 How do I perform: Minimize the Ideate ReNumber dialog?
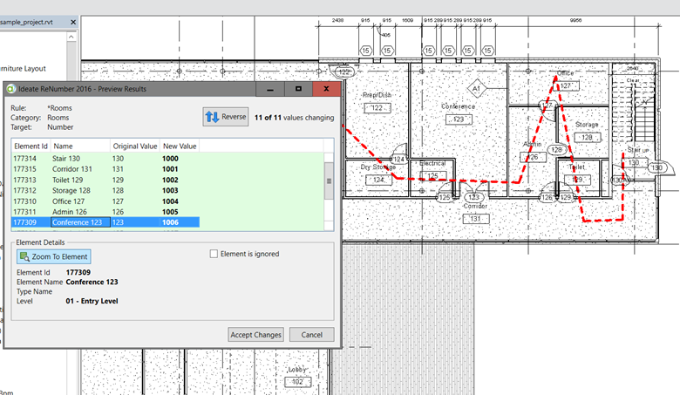coord(270,89)
